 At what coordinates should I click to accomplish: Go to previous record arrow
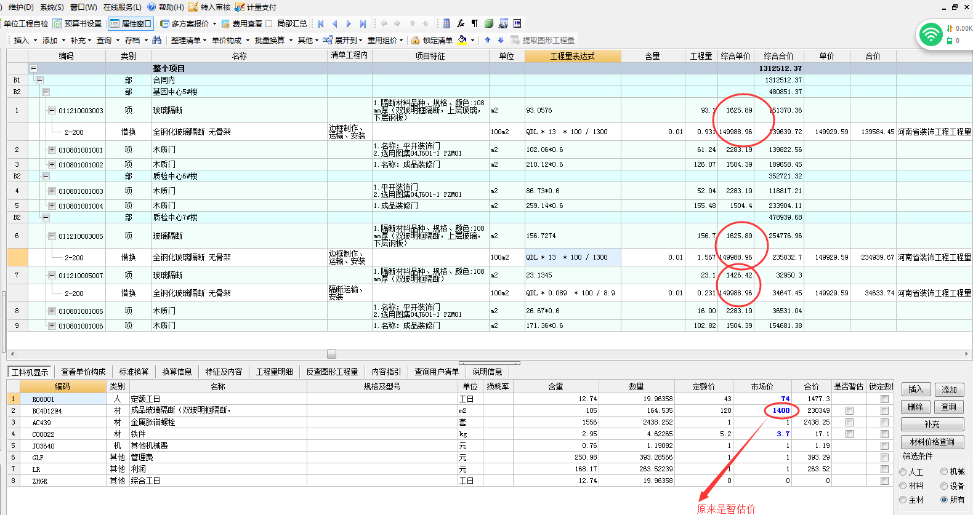pos(334,23)
